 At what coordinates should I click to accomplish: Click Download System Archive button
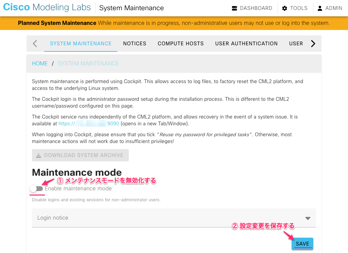pos(80,155)
